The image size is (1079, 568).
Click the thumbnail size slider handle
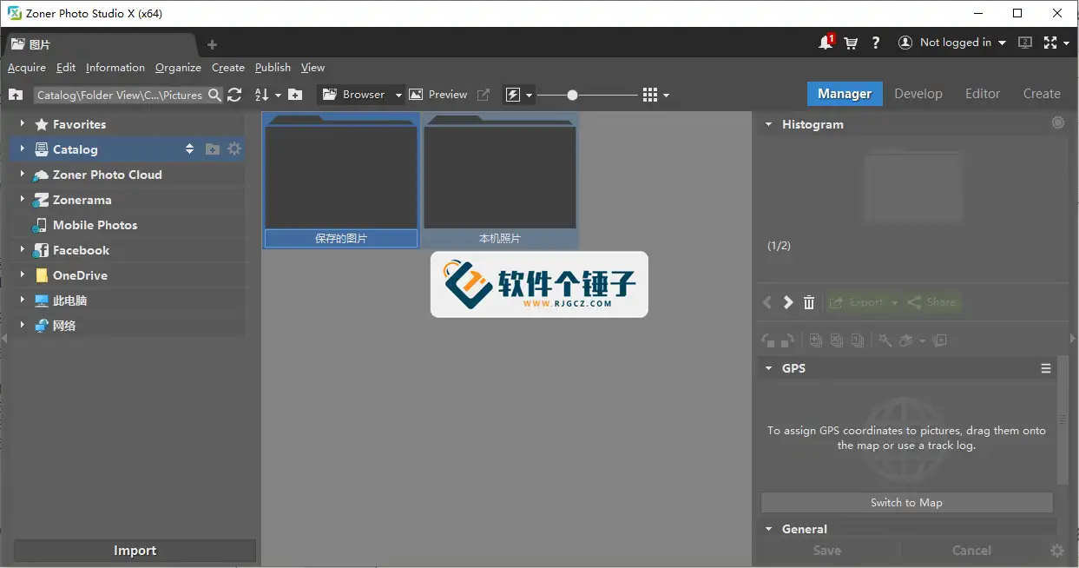(x=572, y=95)
